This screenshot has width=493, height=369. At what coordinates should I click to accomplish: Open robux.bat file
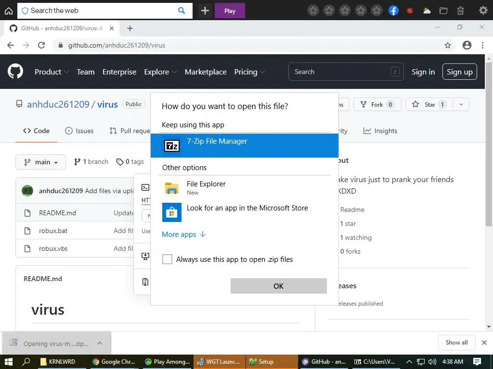tap(53, 231)
